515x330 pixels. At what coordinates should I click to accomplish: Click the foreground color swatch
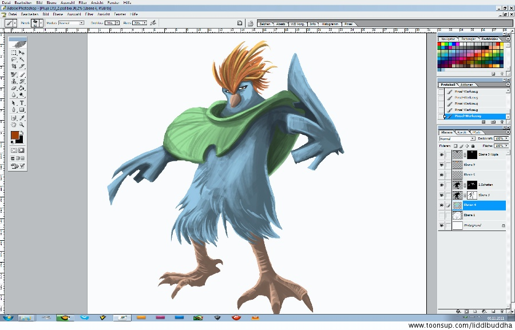14,135
